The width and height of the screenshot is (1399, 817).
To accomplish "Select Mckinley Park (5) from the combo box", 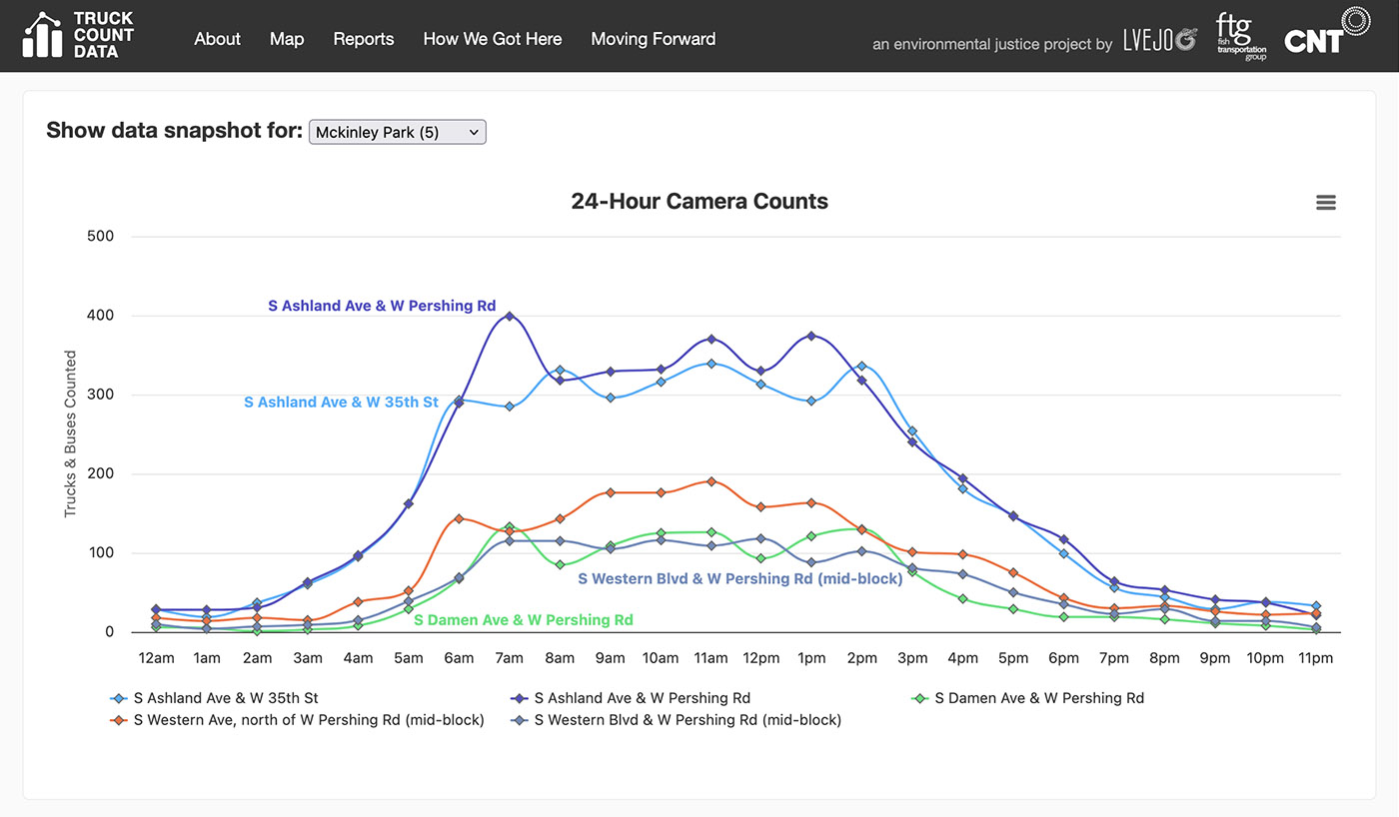I will tap(397, 131).
